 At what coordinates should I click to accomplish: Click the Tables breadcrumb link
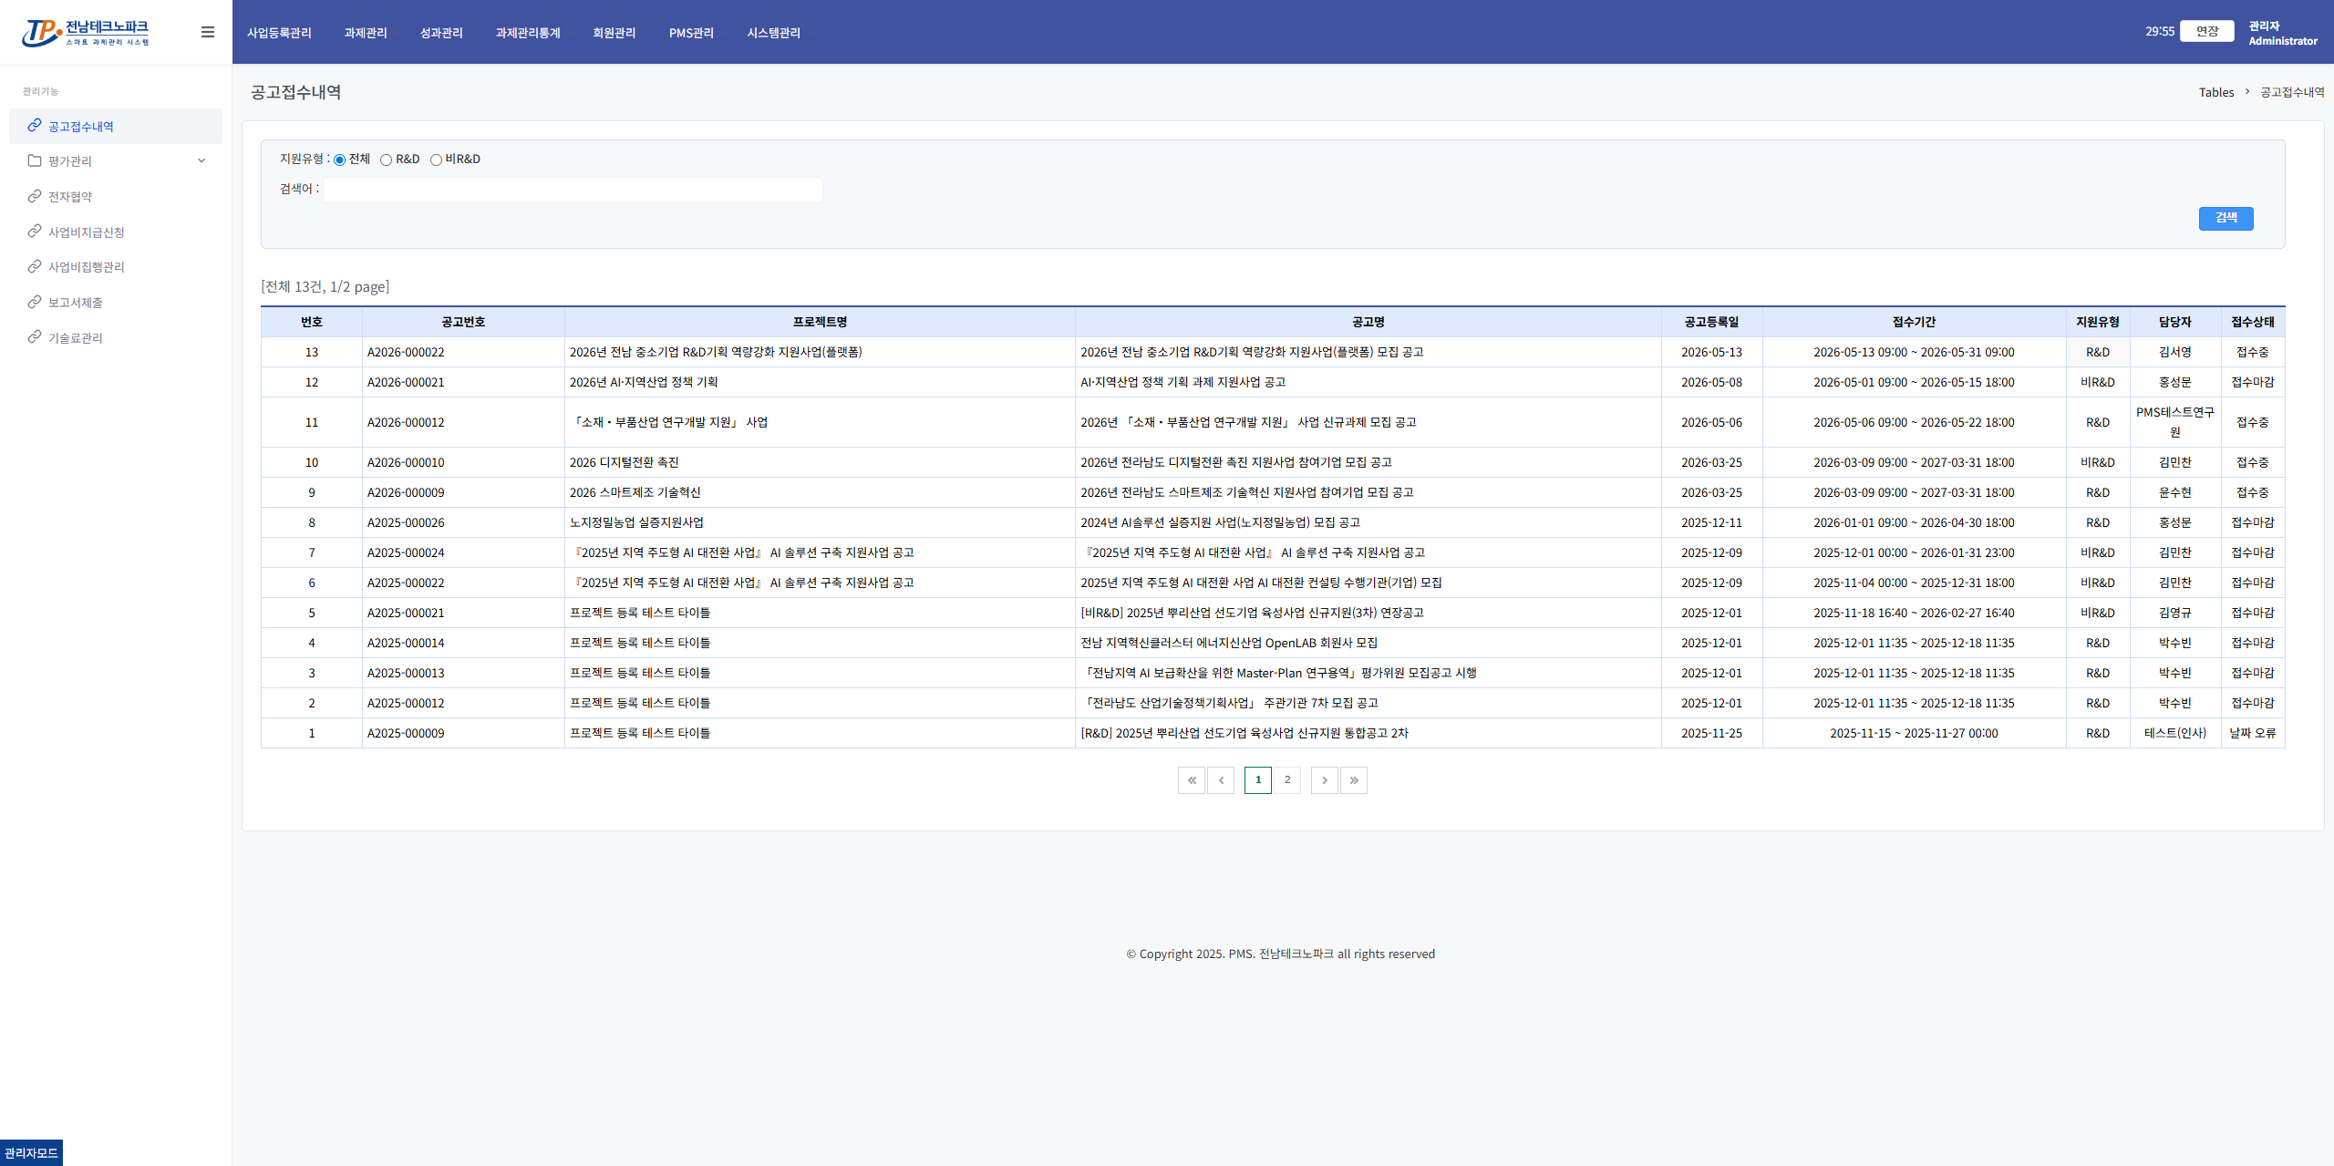click(x=2216, y=92)
